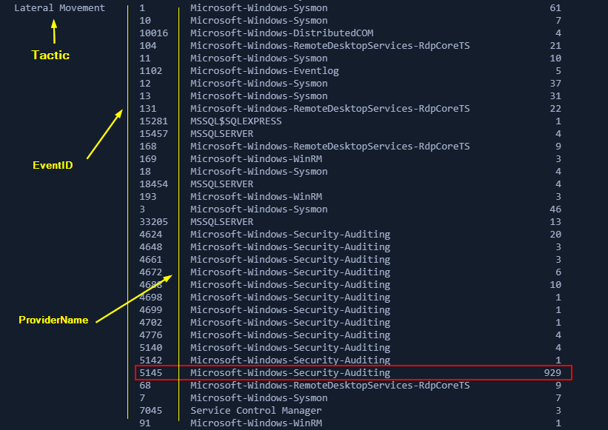
Task: Click event ID 168
Action: coord(147,147)
